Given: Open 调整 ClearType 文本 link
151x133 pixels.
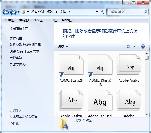Looking at the screenshot, I should (x=24, y=51).
